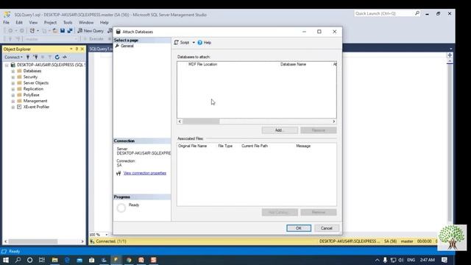The height and width of the screenshot is (265, 471).
Task: Toggle auto-hide pin on Object Explorer
Action: [x=77, y=49]
